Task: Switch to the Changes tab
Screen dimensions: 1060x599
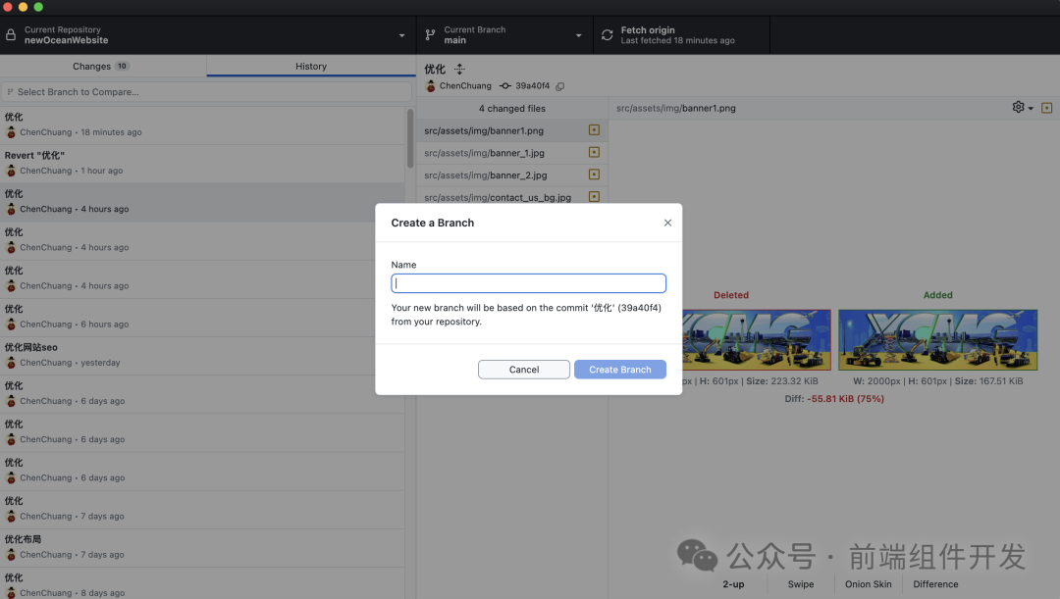Action: pos(103,67)
